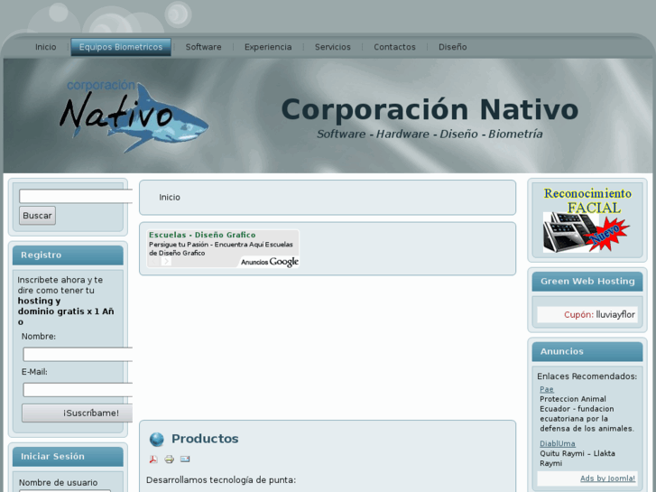
Task: Click the Nativo shark logo
Action: click(134, 116)
